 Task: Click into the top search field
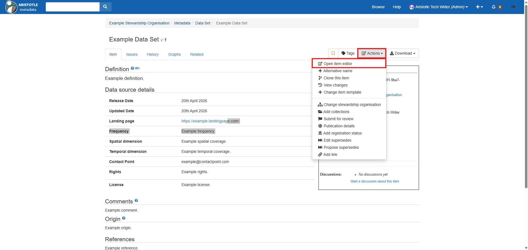pos(72,7)
